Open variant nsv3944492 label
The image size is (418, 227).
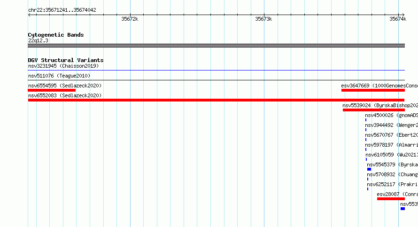(x=392, y=125)
